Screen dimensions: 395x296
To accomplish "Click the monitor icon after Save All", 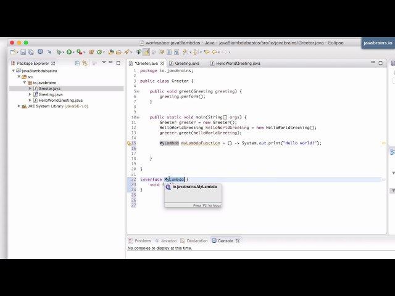I will 40,52.
